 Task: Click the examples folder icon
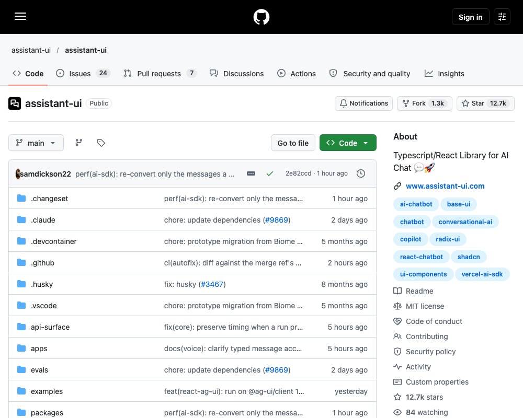pyautogui.click(x=21, y=391)
